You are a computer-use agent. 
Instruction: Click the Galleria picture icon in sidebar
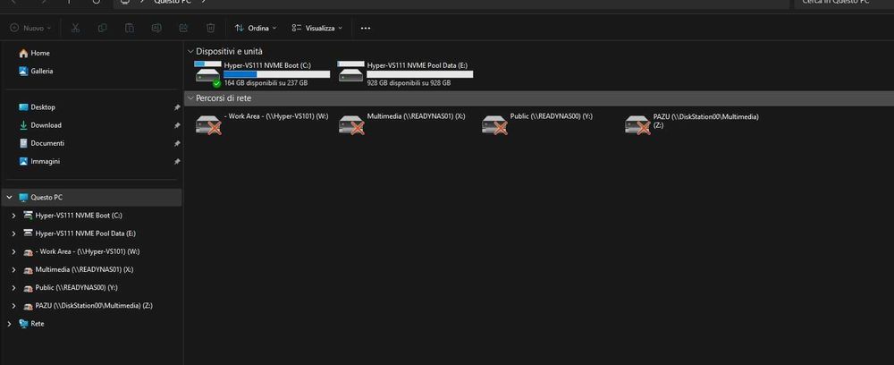23,72
